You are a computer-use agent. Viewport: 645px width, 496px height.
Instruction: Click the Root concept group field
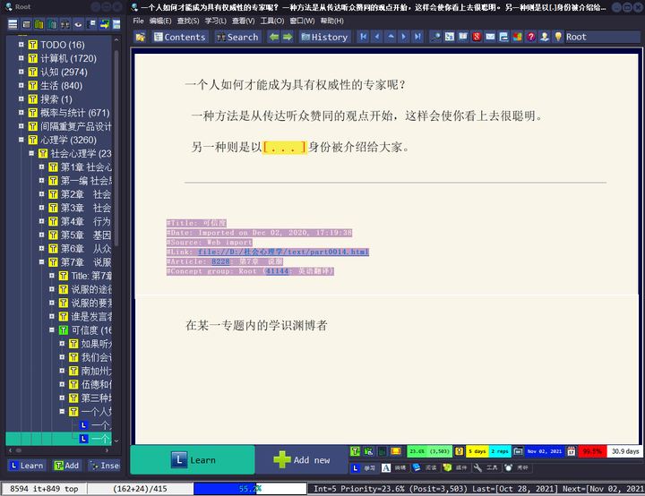click(x=602, y=37)
